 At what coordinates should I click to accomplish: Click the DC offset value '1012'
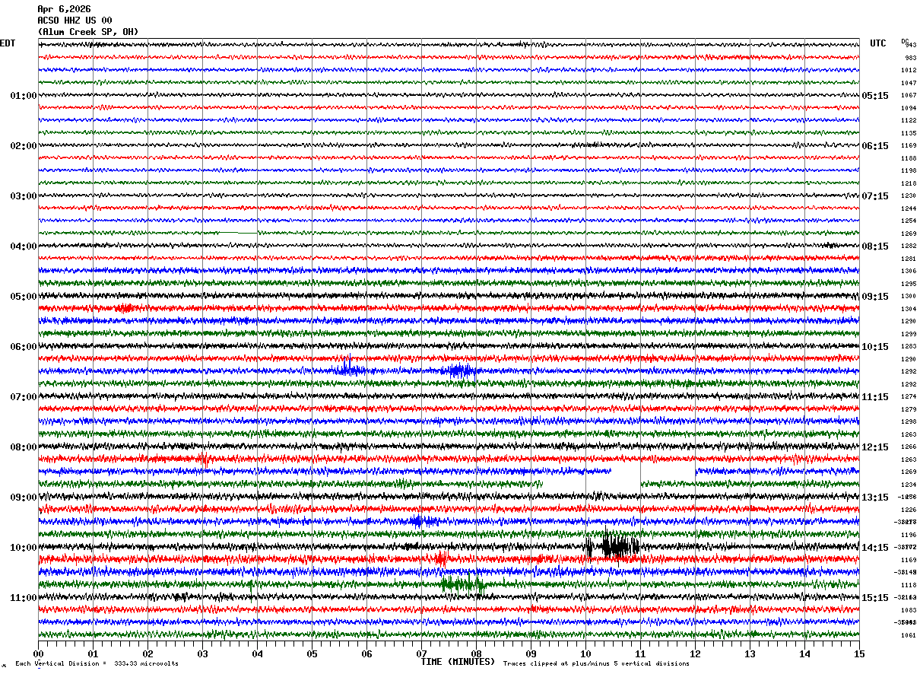tap(909, 71)
